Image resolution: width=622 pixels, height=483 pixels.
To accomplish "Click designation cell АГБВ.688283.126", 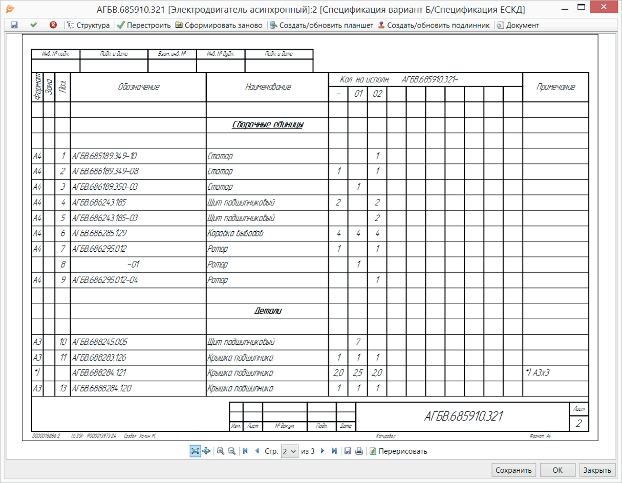I will point(138,357).
